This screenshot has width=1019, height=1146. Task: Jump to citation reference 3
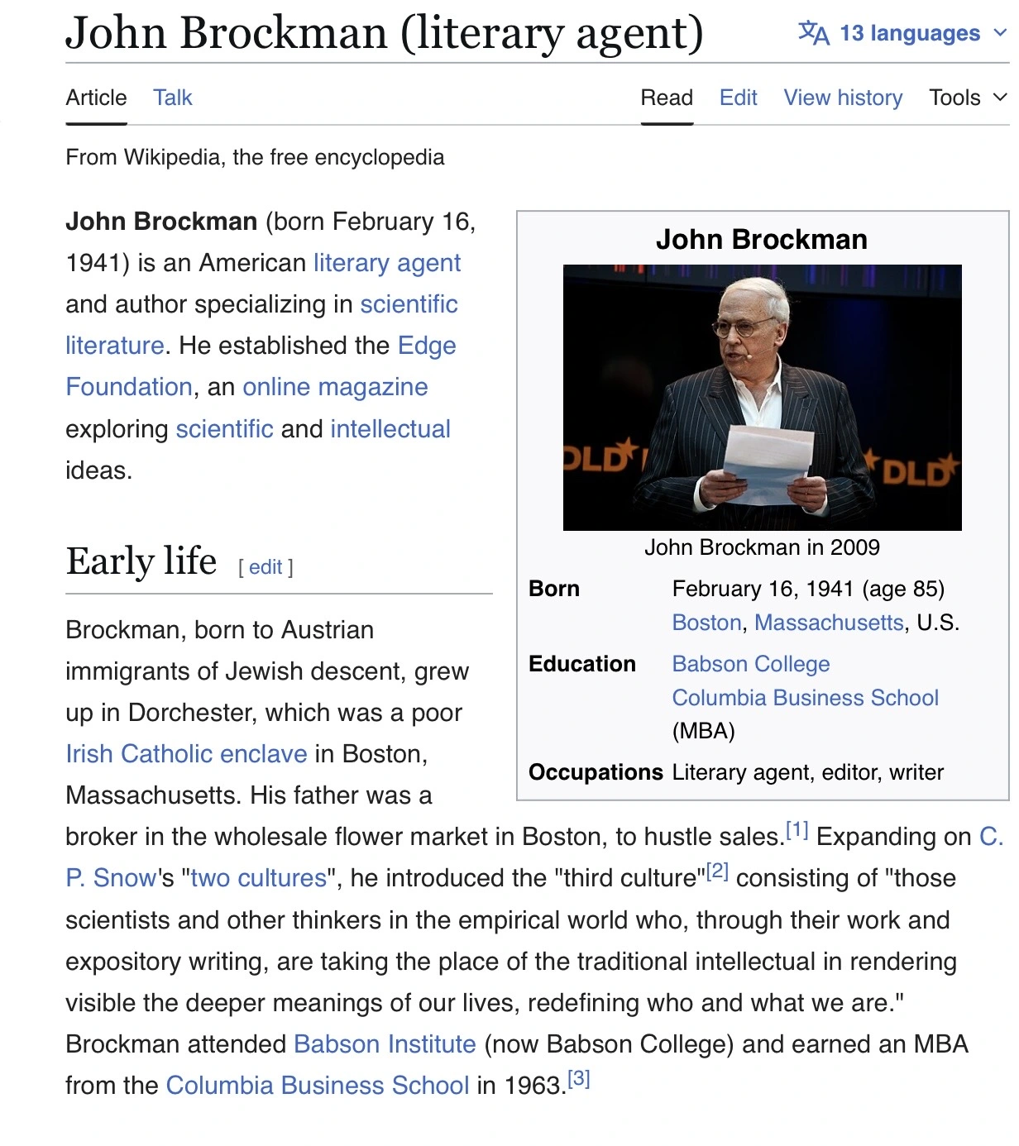[x=578, y=1078]
